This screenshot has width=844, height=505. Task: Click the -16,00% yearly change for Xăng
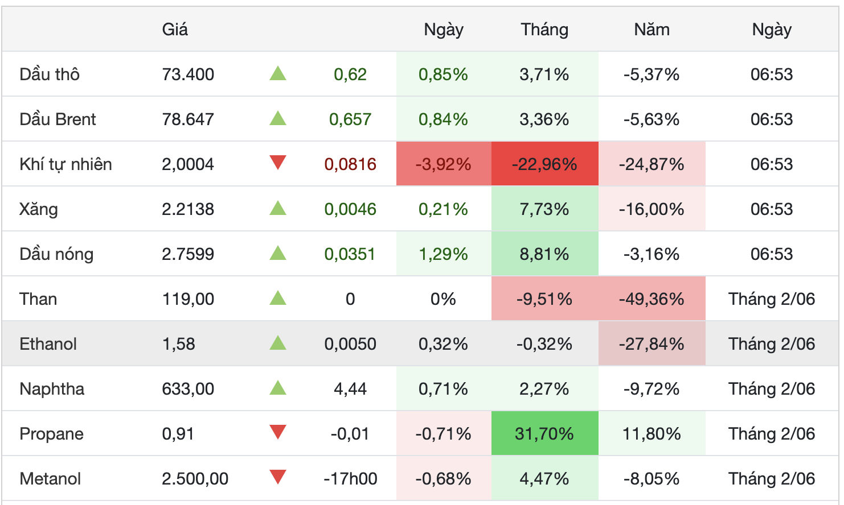(652, 209)
